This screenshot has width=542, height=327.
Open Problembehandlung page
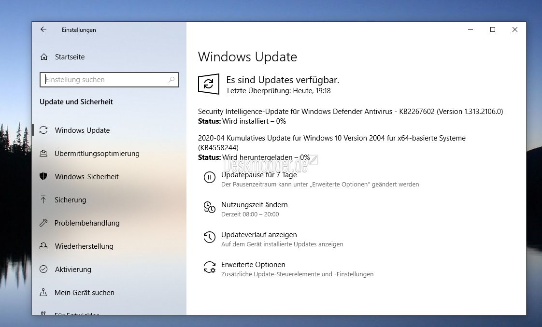click(x=87, y=223)
